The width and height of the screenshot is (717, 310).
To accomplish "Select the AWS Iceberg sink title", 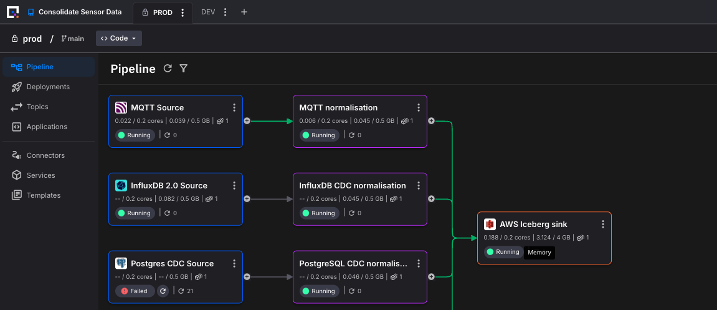I will [533, 225].
